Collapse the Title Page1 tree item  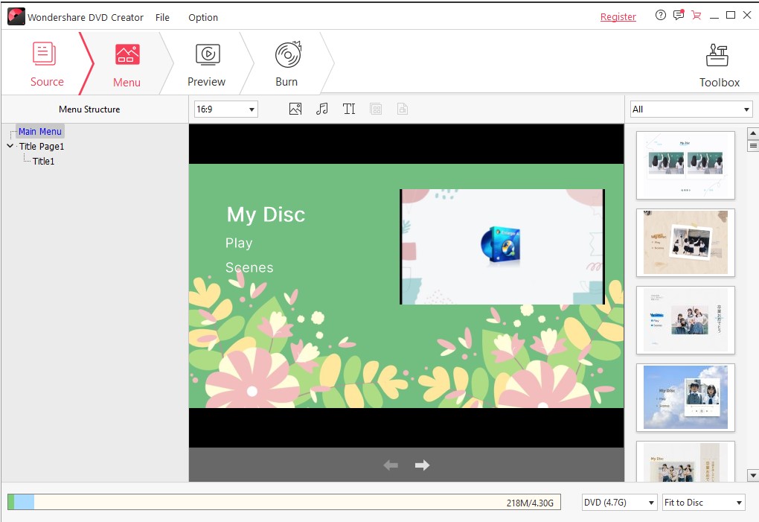point(10,147)
